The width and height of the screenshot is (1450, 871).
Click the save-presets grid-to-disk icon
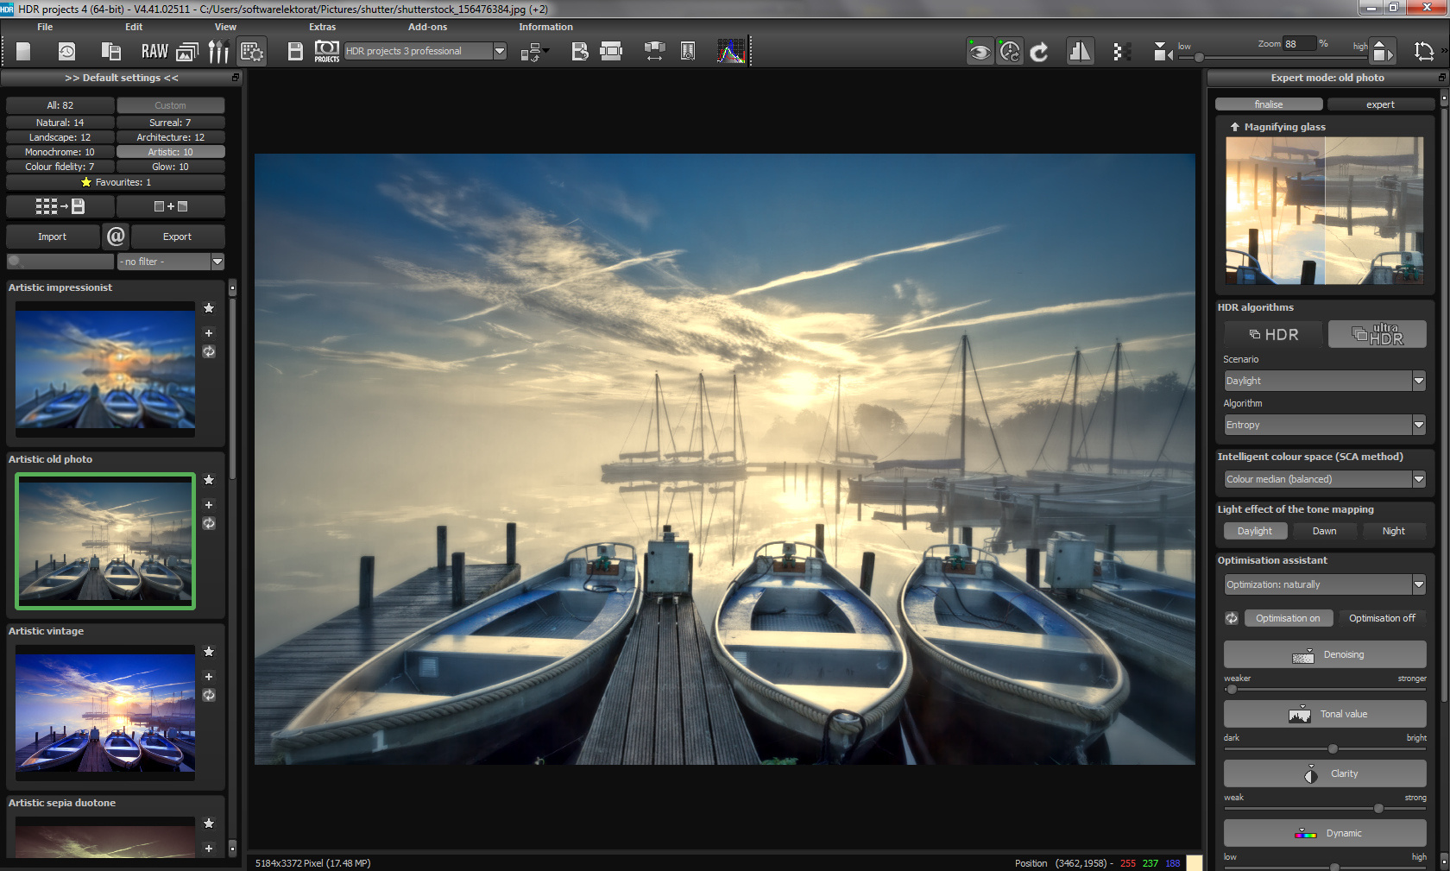[60, 206]
